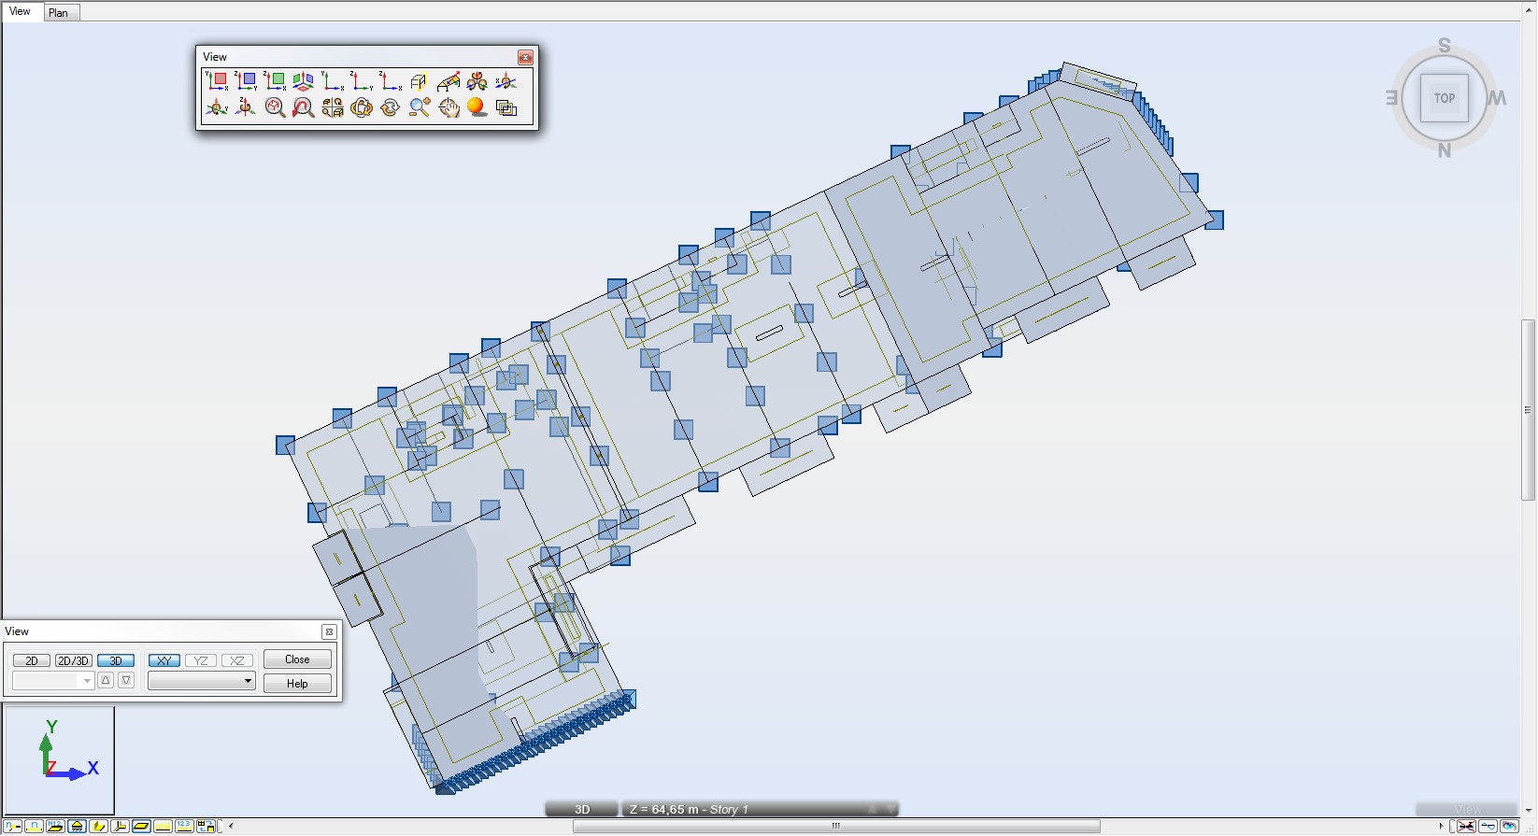
Task: Open the four-quadrant view tools icon
Action: coord(333,107)
